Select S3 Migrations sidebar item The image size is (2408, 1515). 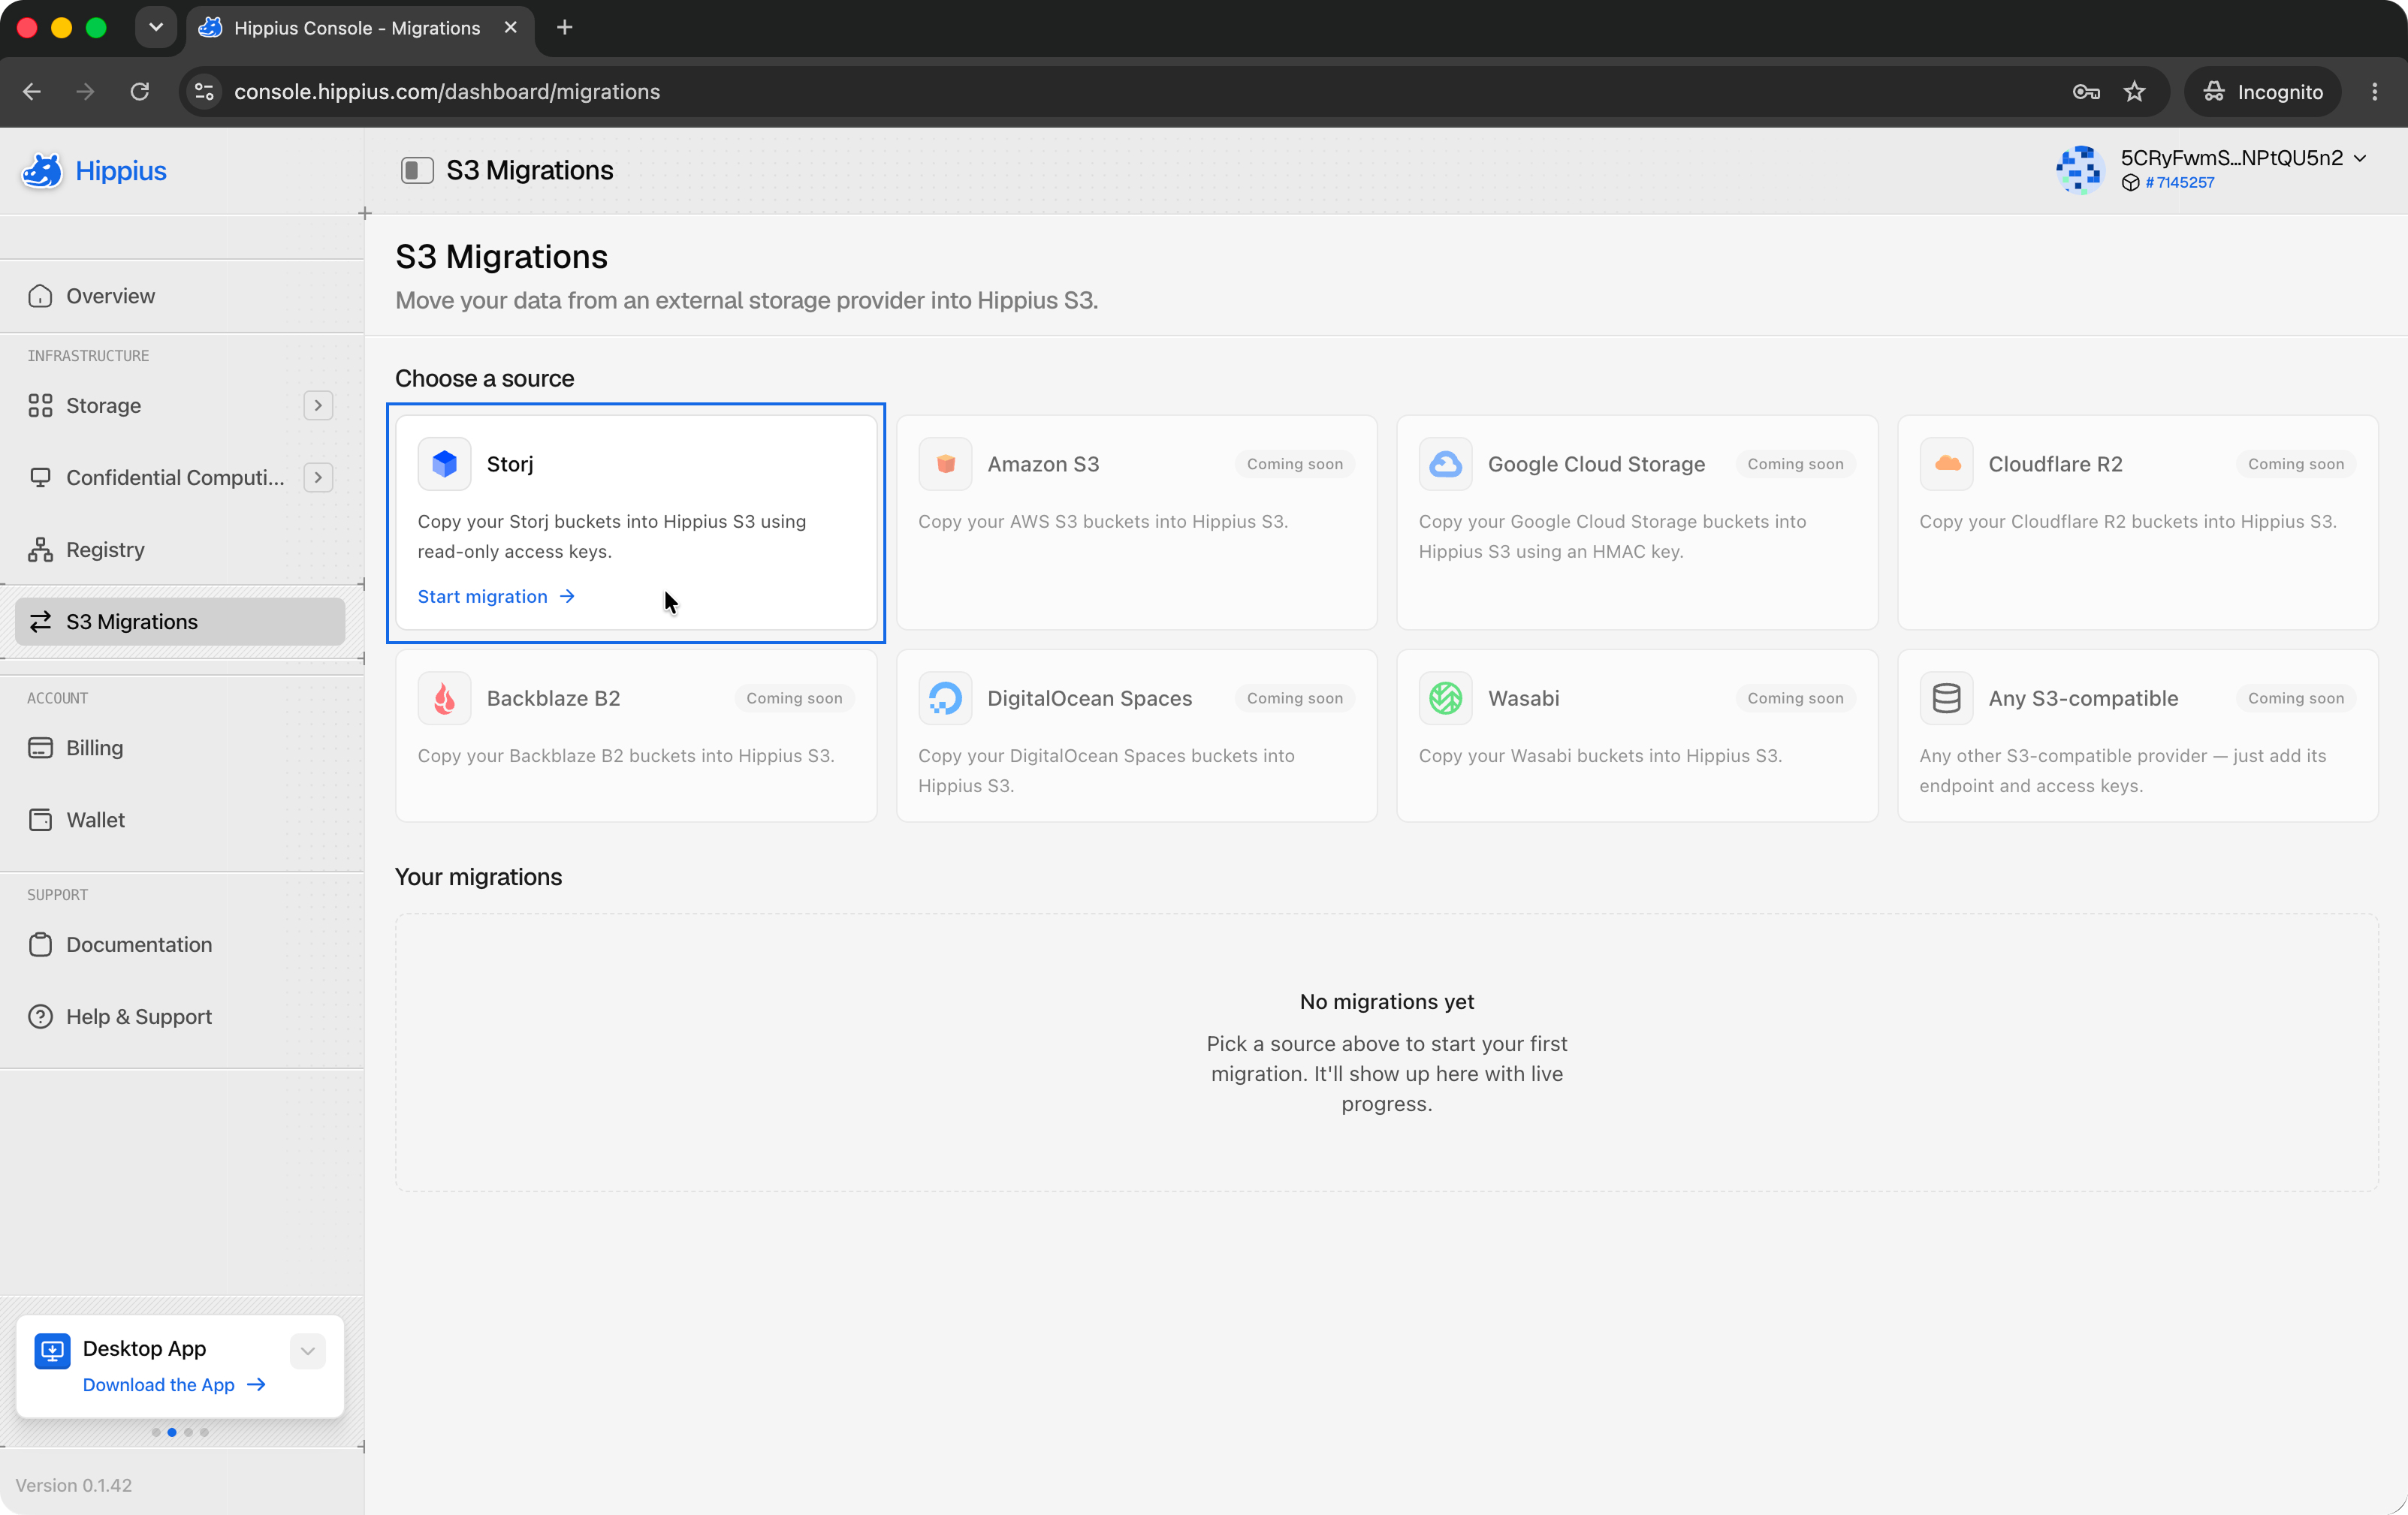[180, 622]
